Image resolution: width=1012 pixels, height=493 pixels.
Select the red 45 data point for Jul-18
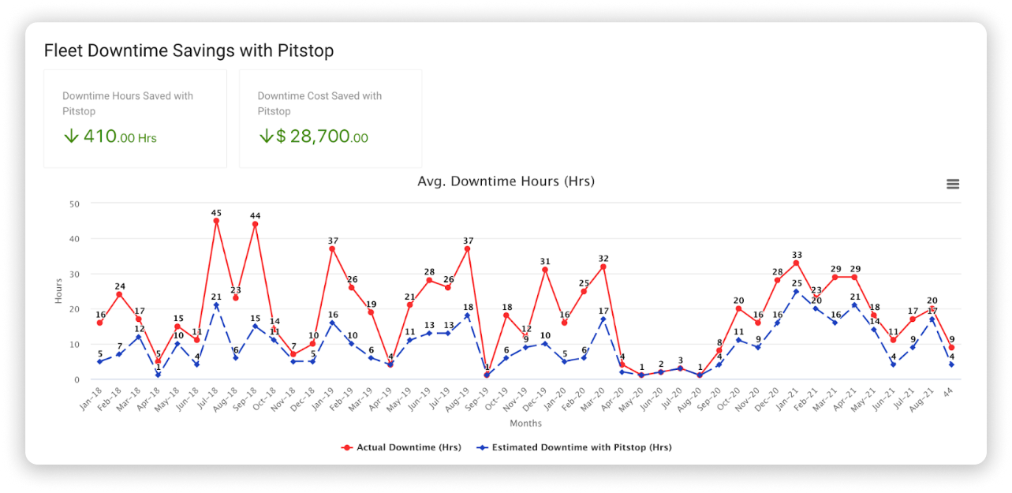216,221
